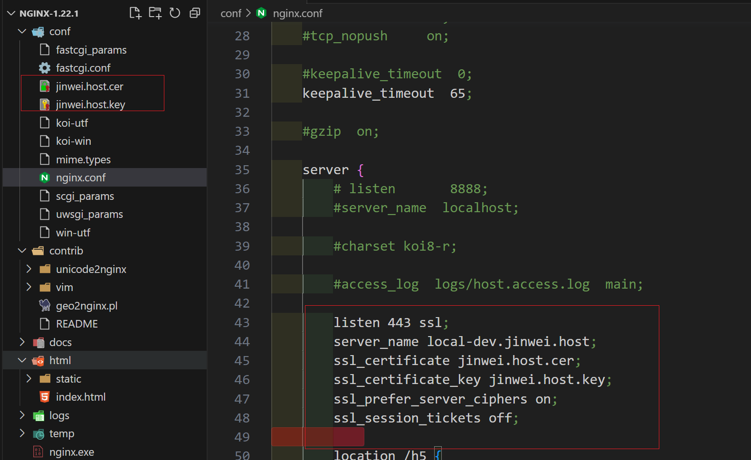Select the fastcgi.conf file name
Viewport: 751px width, 460px height.
click(x=83, y=68)
